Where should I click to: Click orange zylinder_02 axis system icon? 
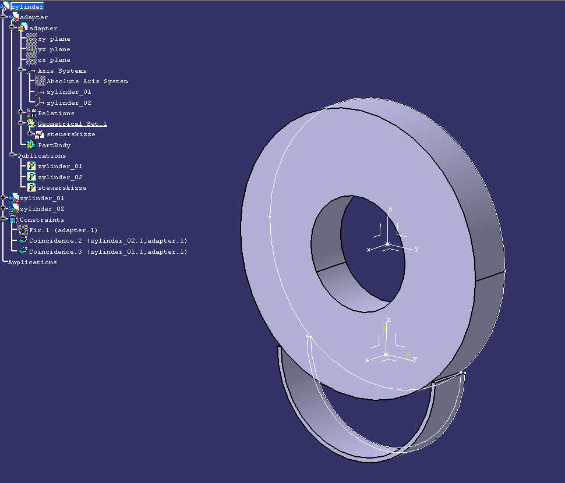pos(40,102)
